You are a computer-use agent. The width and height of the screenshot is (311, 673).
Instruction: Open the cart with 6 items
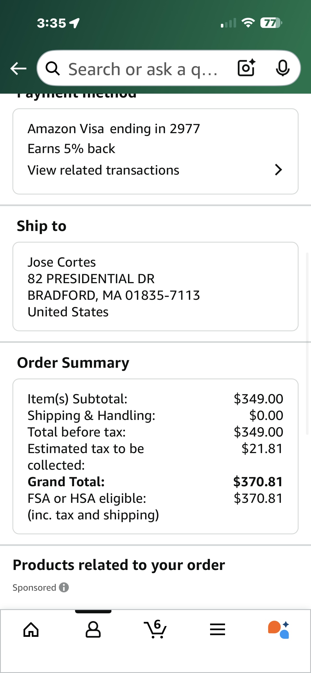click(x=155, y=629)
